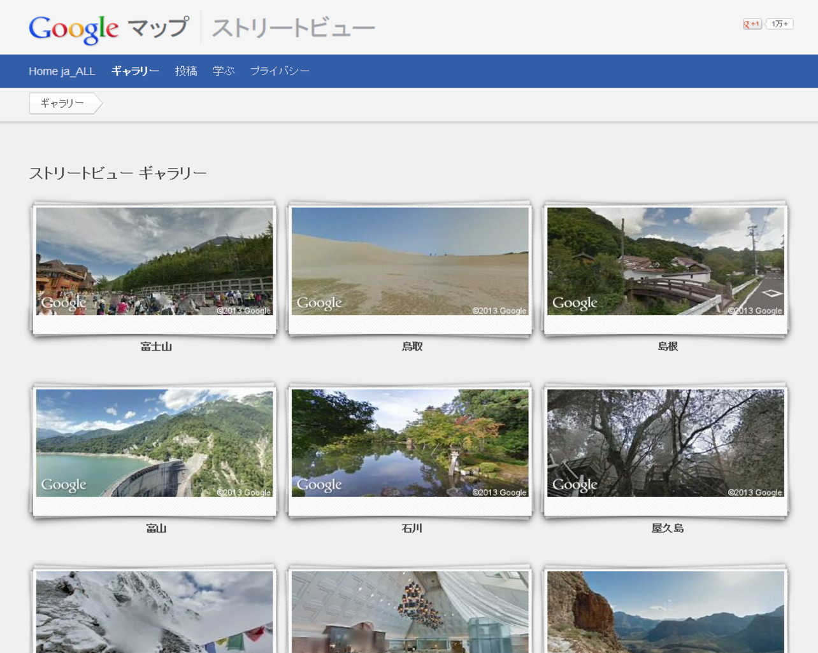
Task: Go to the 学ぶ navigation item
Action: [x=224, y=71]
